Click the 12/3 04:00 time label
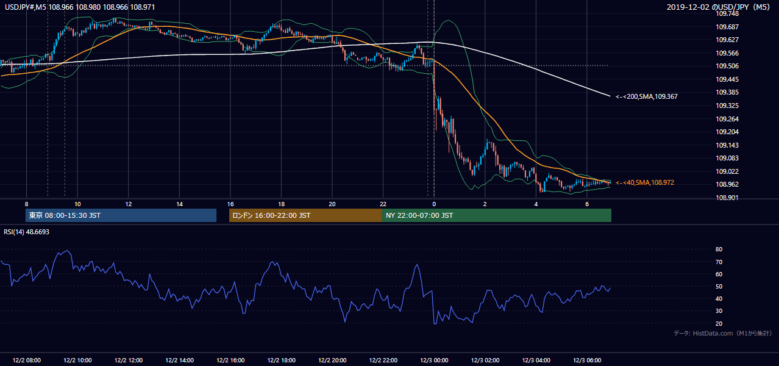Screen dimensions: 779x366 click(x=536, y=360)
